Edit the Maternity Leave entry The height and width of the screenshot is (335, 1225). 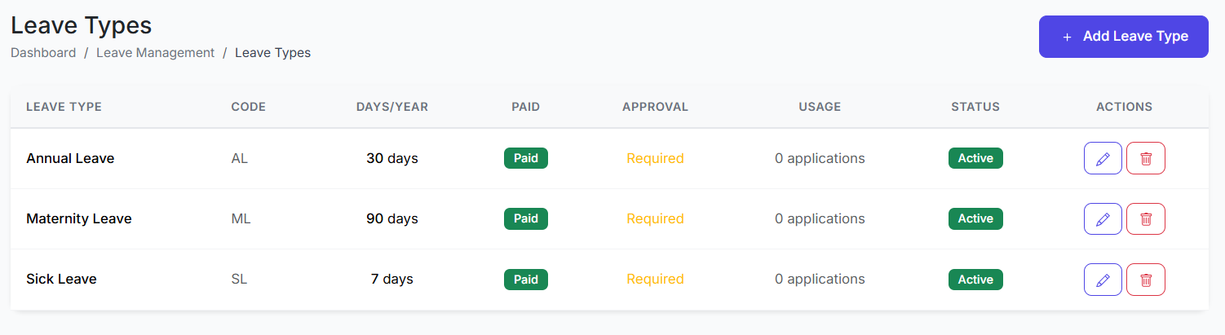[x=1103, y=218]
